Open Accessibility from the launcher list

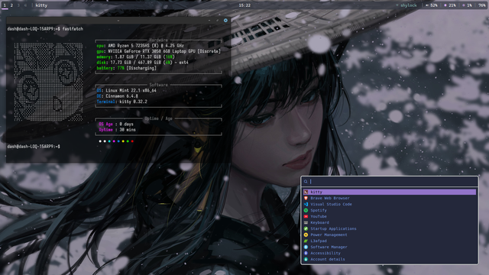[x=390, y=253]
